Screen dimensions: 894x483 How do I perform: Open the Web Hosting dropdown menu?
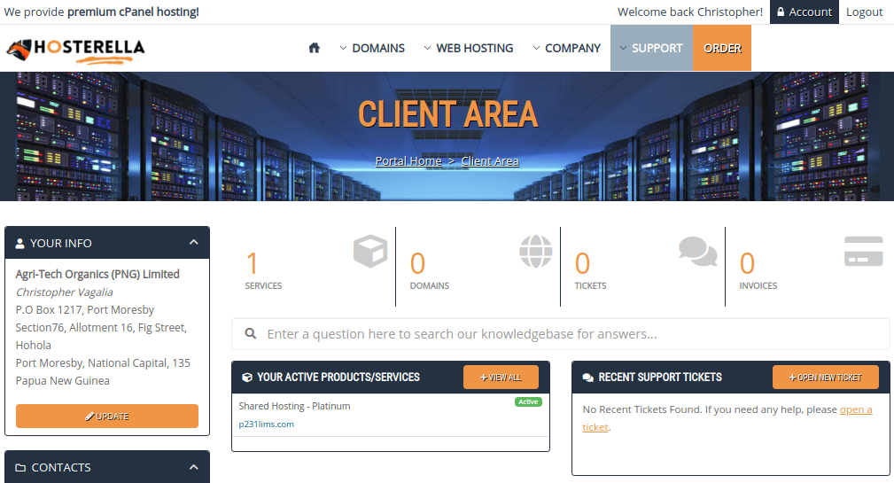pyautogui.click(x=469, y=48)
